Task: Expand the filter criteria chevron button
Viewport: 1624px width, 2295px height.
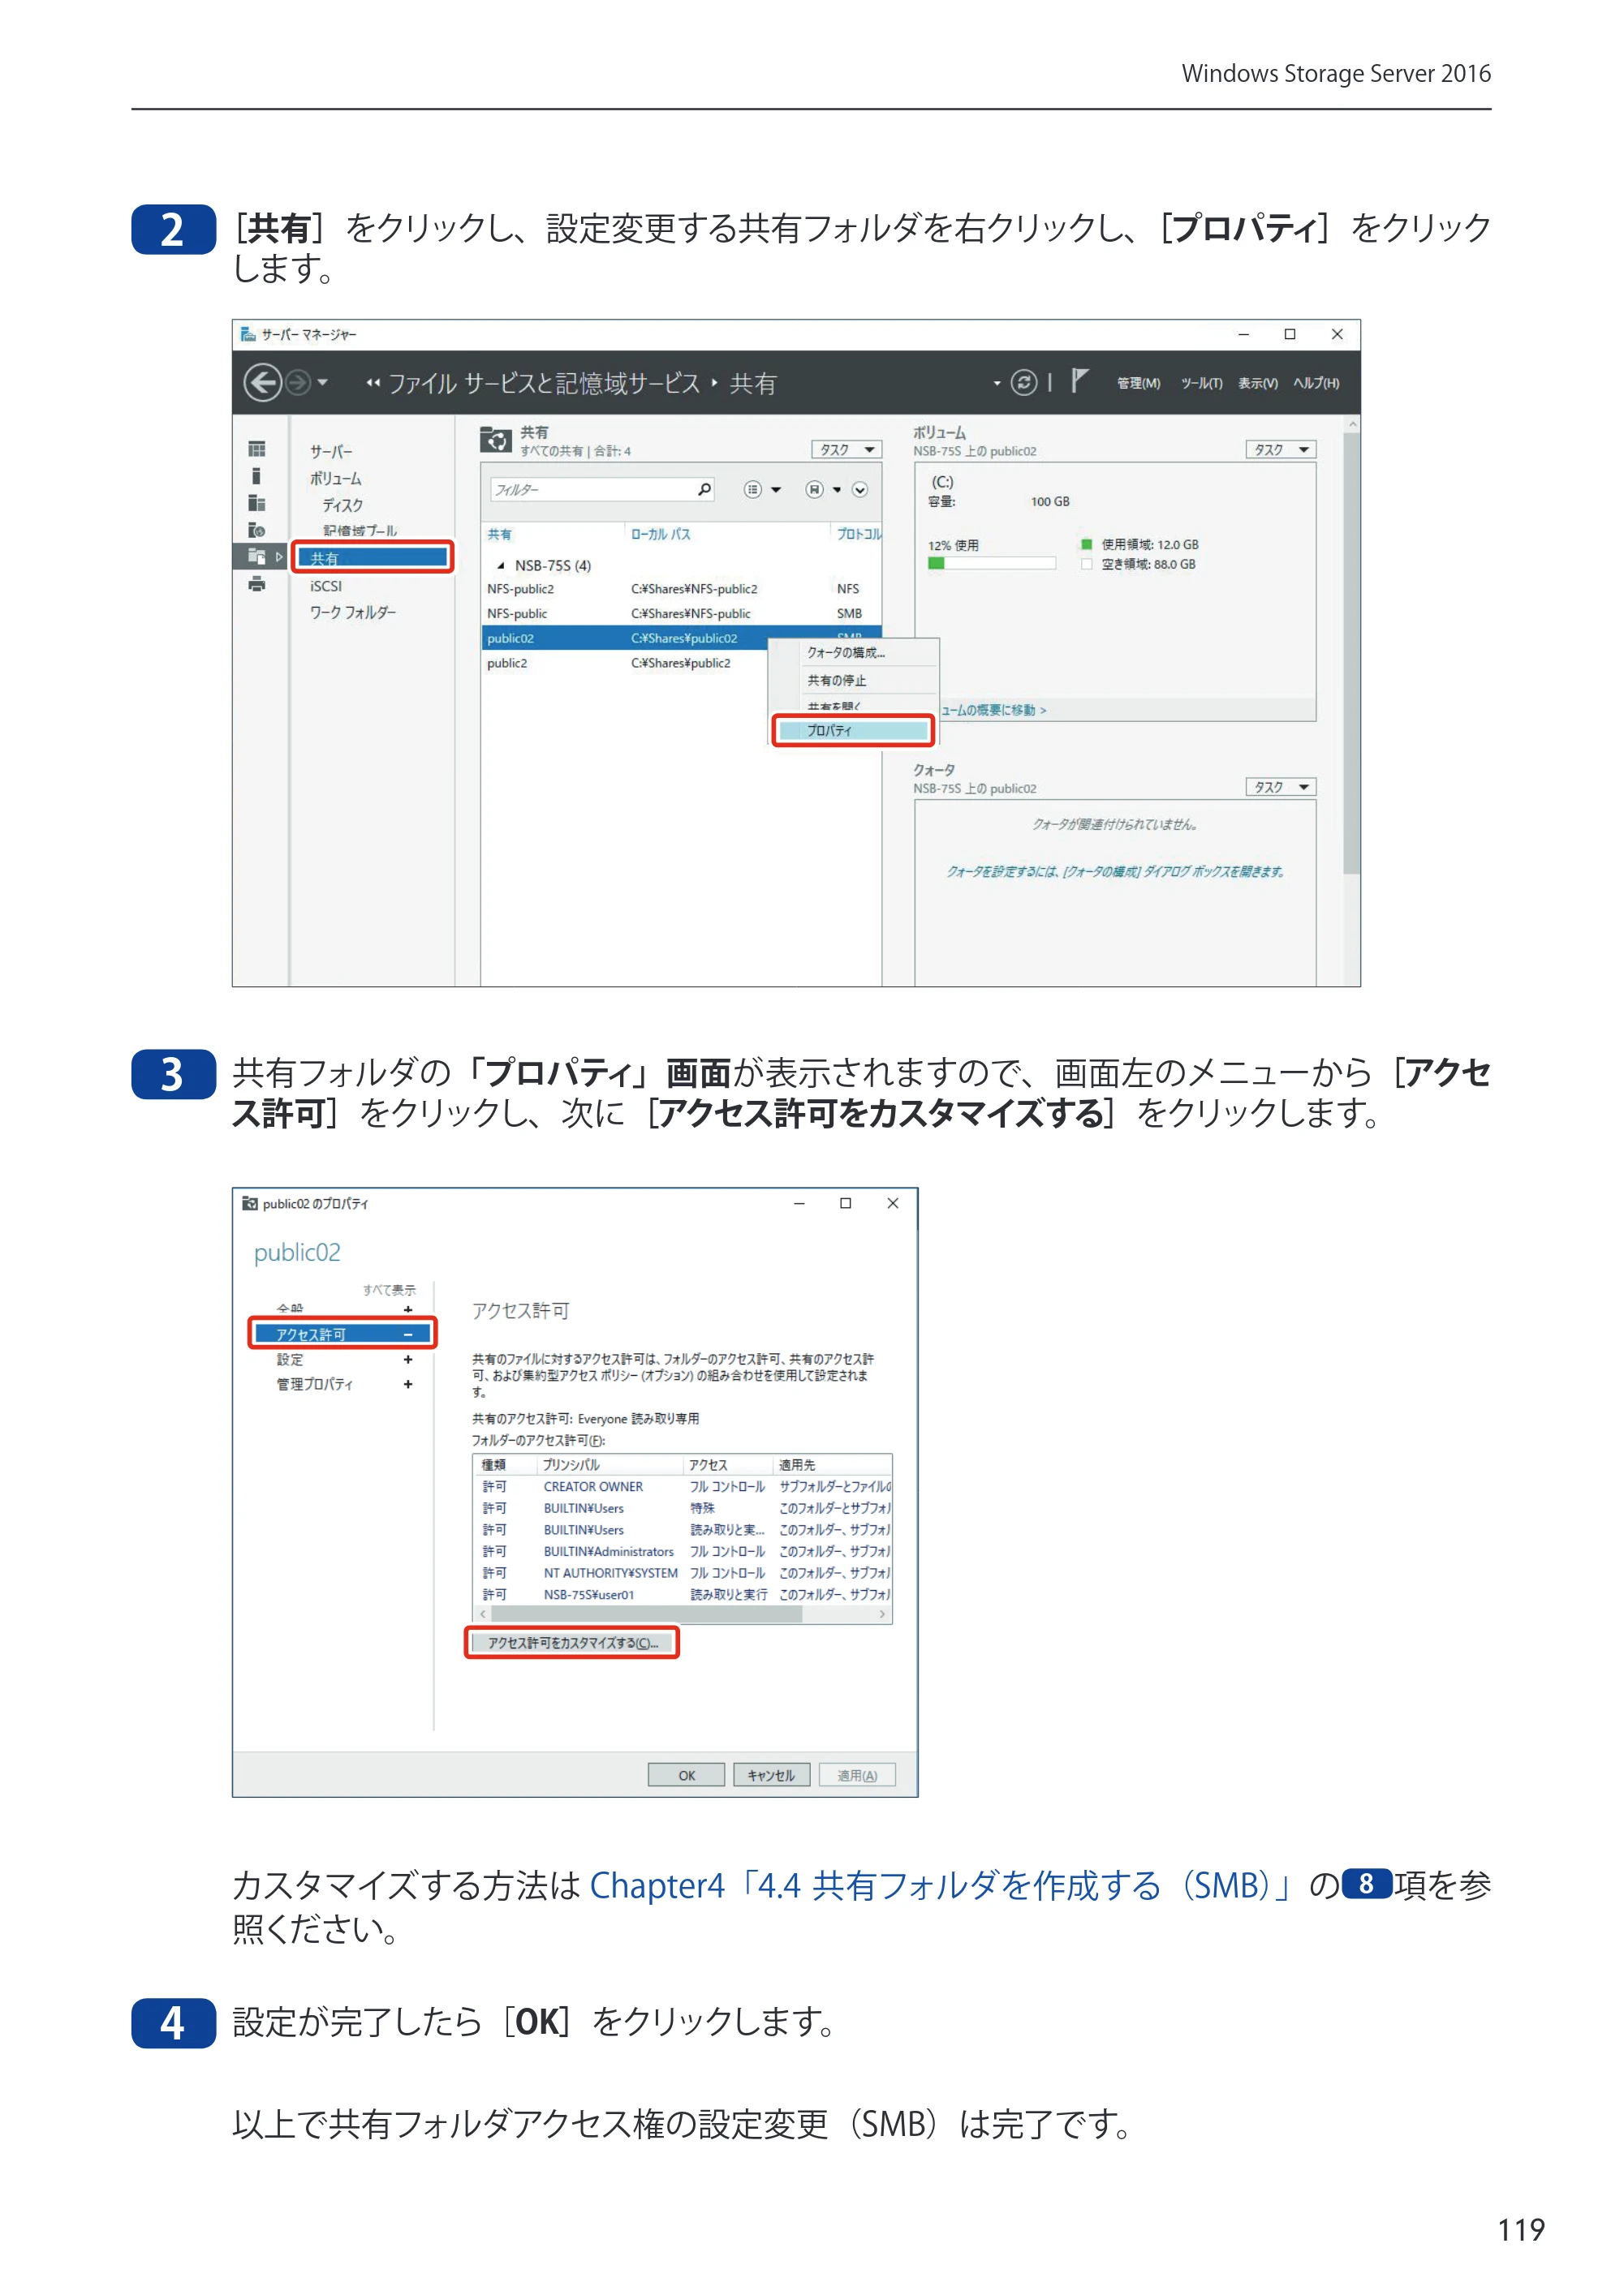Action: (x=860, y=489)
